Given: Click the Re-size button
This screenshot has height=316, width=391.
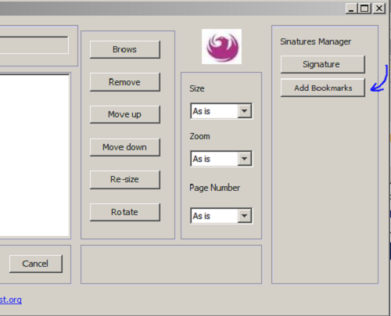Looking at the screenshot, I should [125, 180].
